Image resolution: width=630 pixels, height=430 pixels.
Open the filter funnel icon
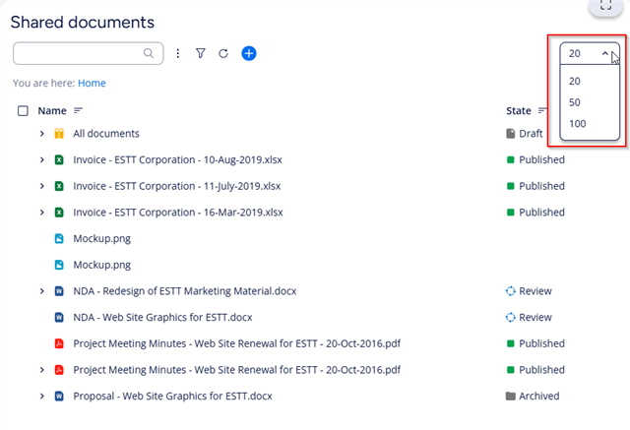tap(201, 53)
